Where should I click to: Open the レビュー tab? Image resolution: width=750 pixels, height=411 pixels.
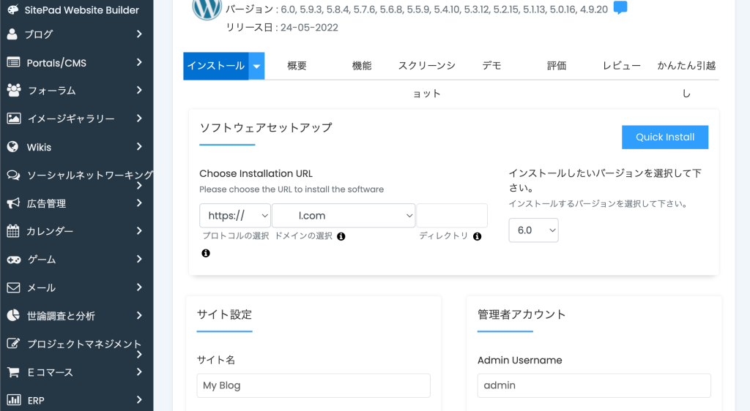[x=621, y=66]
